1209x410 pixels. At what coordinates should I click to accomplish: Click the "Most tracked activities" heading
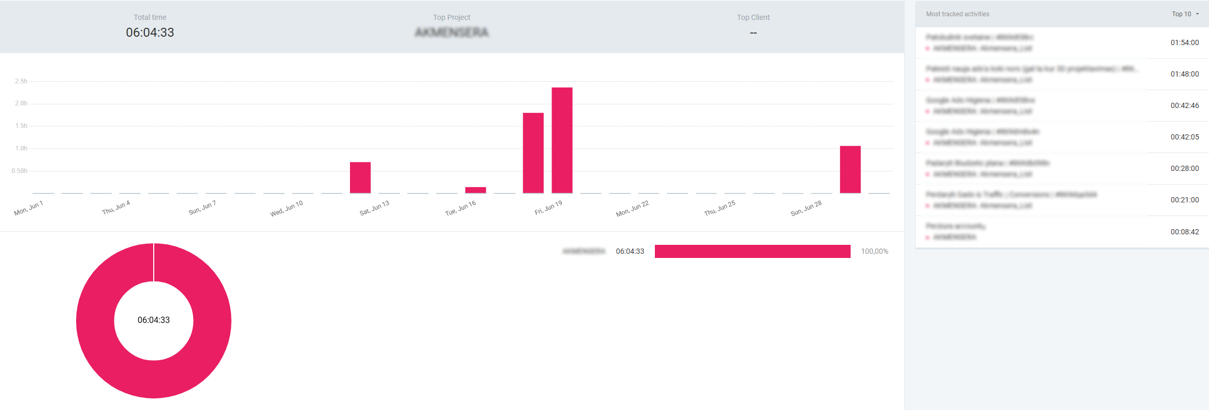pos(958,14)
